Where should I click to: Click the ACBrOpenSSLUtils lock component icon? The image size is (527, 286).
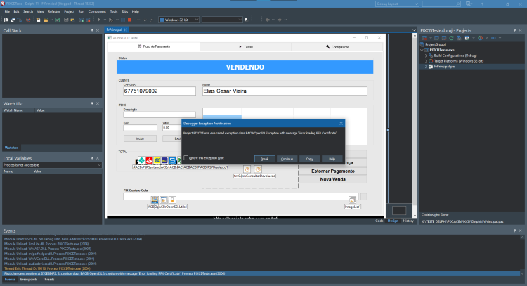(x=172, y=200)
